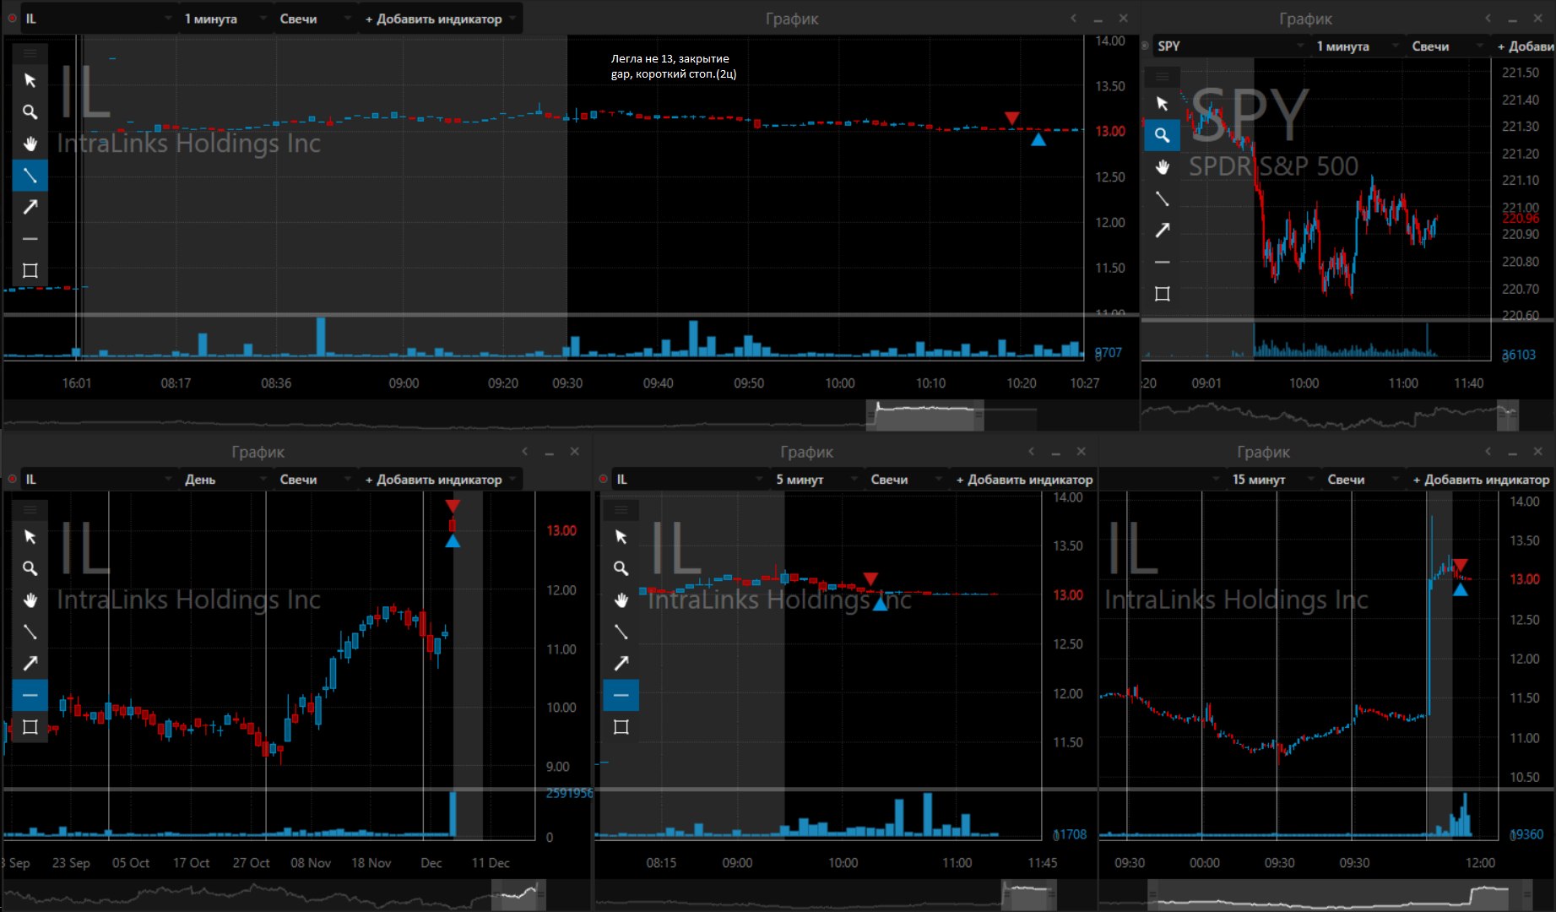The image size is (1556, 912).
Task: Open 'Свечи' chart type dropdown in SPY chart
Action: point(1447,46)
